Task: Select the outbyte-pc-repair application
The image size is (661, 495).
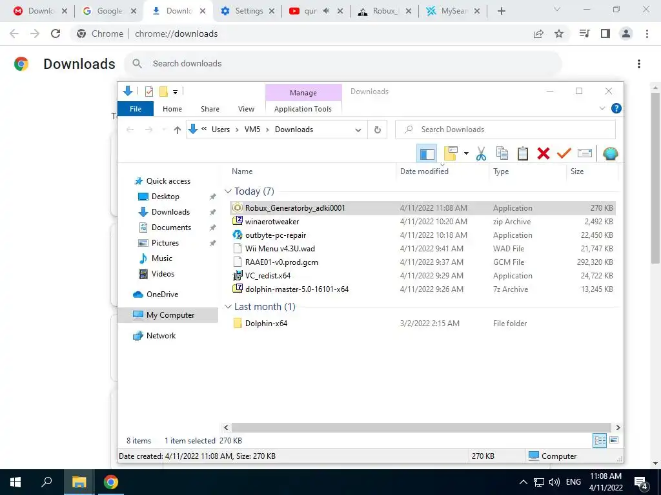Action: 422,235
